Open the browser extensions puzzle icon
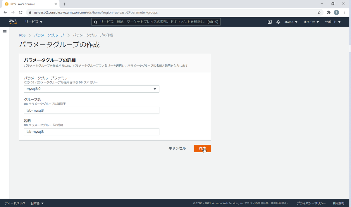This screenshot has width=351, height=207. pyautogui.click(x=328, y=12)
